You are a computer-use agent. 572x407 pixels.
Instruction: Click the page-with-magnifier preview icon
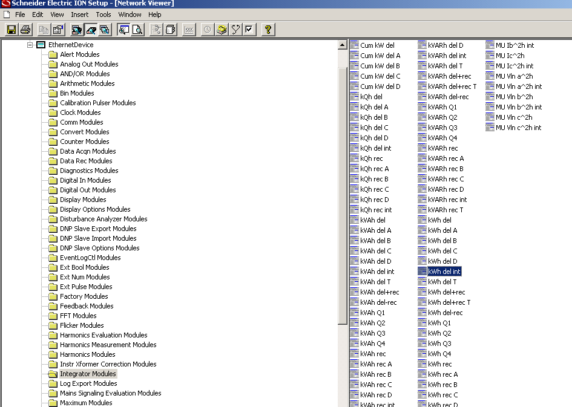click(137, 30)
